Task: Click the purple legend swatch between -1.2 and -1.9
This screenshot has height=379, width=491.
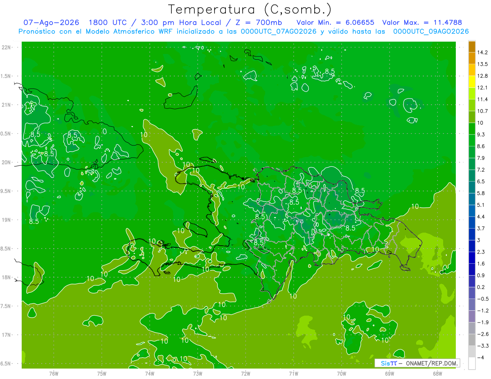Action: click(x=472, y=316)
